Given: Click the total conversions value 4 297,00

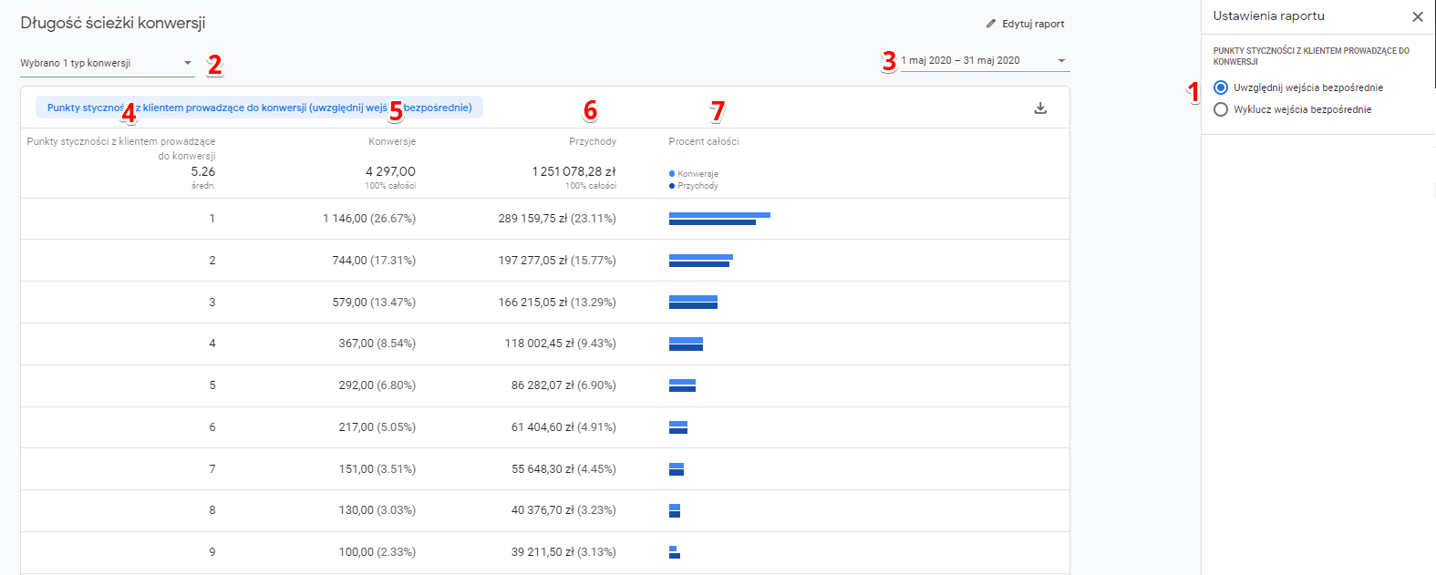Looking at the screenshot, I should (390, 171).
